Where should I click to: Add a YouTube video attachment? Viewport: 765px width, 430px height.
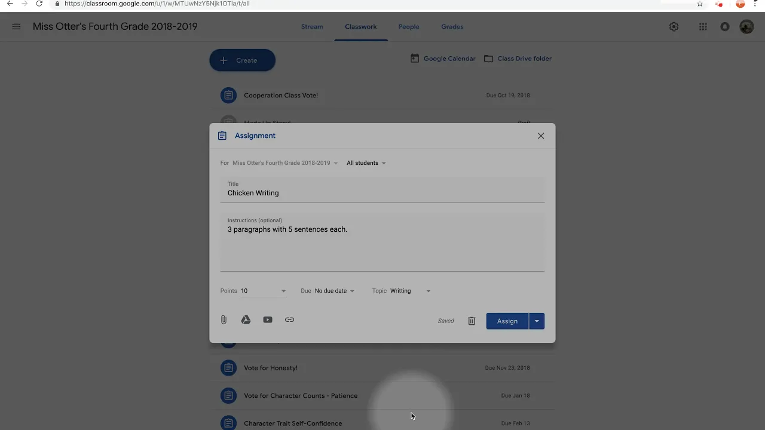(x=268, y=320)
